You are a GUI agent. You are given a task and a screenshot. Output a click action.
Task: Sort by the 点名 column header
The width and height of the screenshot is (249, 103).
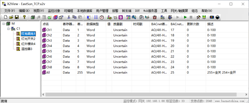pos(51,24)
